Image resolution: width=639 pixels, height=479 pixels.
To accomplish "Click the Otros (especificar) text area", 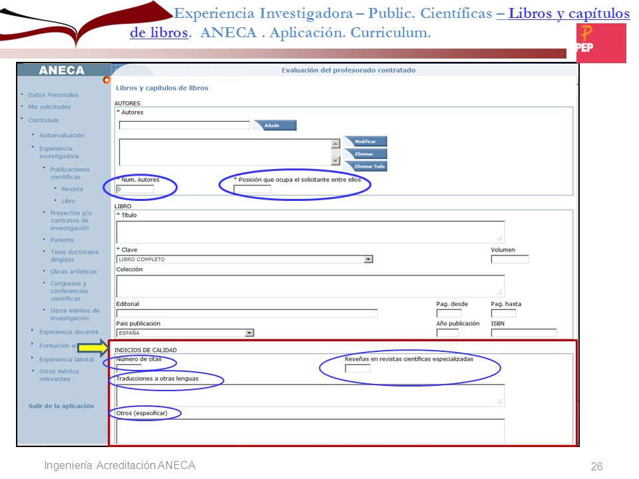I will coord(311,431).
